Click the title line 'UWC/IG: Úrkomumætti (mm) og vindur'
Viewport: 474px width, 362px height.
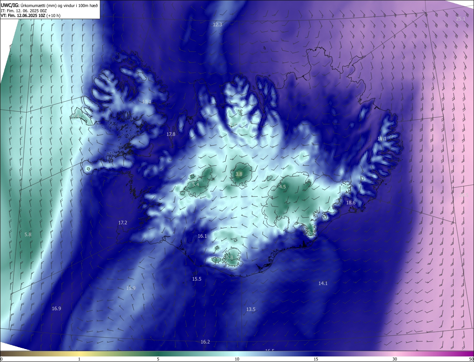pos(50,5)
